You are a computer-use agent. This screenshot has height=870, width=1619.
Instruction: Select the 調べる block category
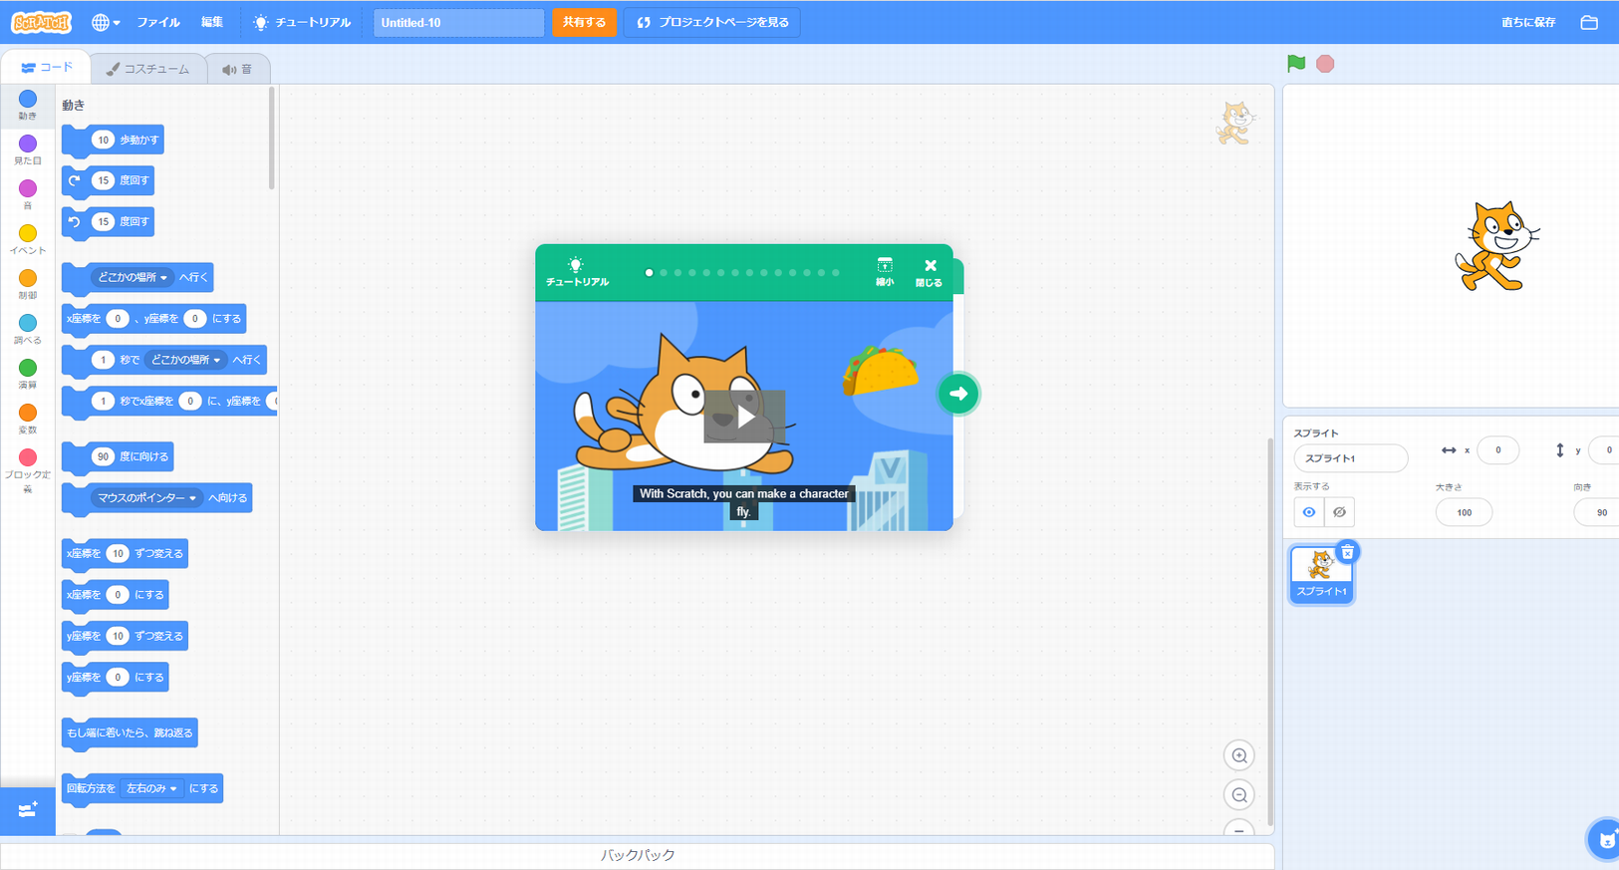[28, 329]
